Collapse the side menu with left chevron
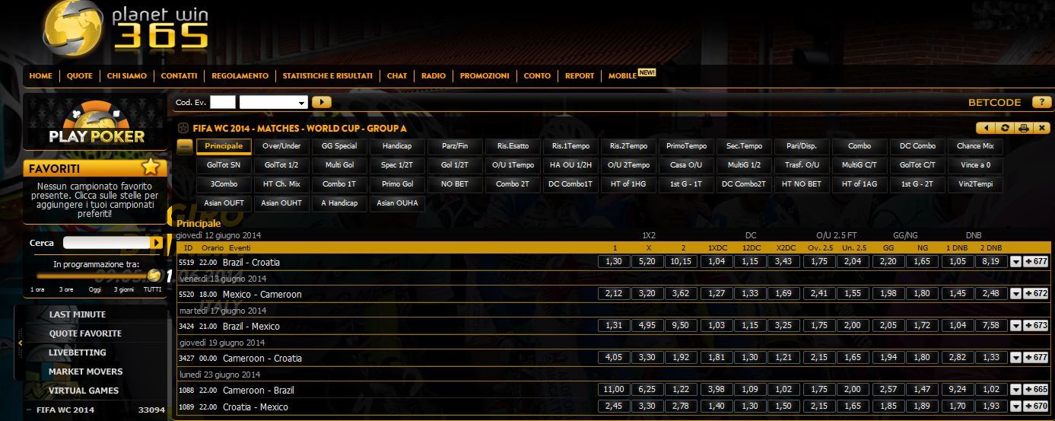The height and width of the screenshot is (421, 1055). pos(21,343)
